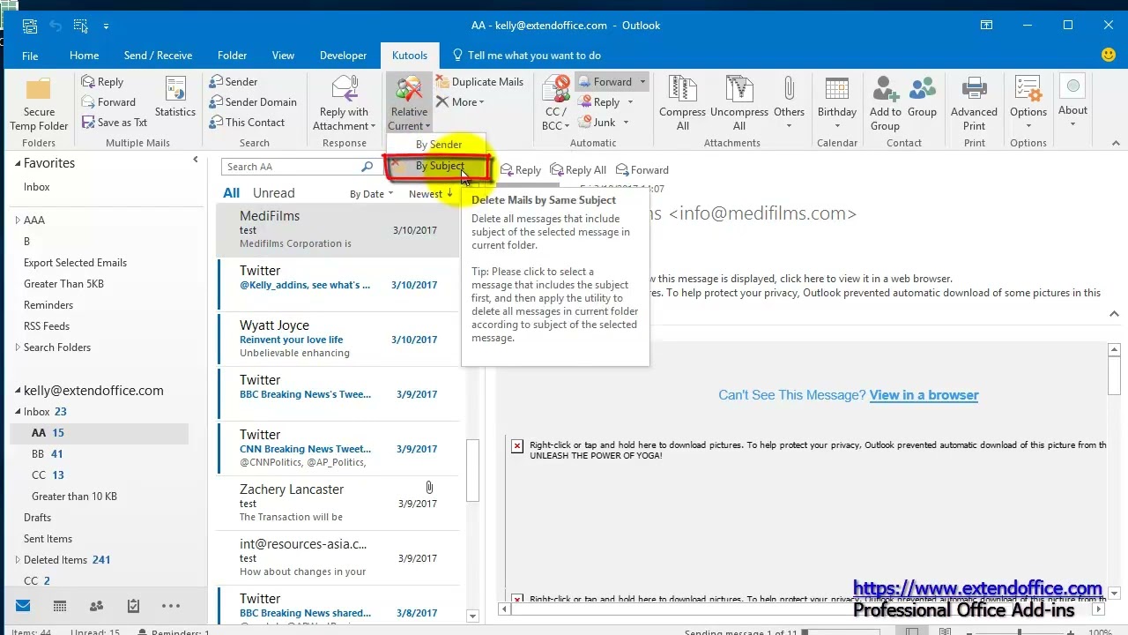This screenshot has height=635, width=1128.
Task: Open the Zachery Lancaster email
Action: (x=338, y=503)
